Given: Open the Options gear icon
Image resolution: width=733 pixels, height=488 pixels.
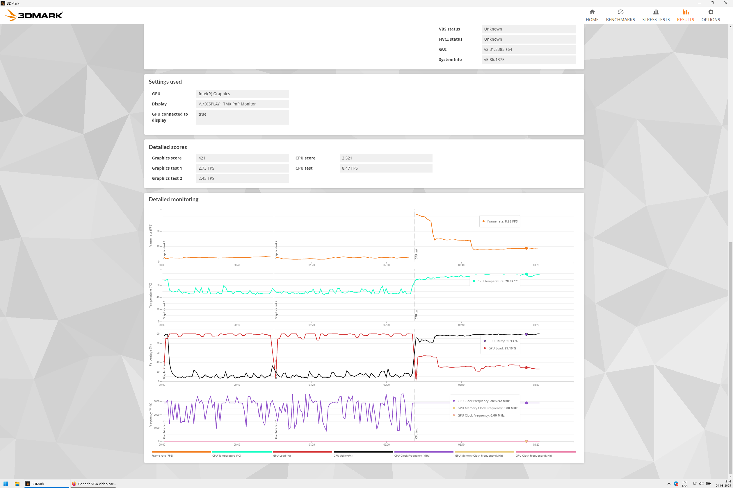Looking at the screenshot, I should pos(710,12).
